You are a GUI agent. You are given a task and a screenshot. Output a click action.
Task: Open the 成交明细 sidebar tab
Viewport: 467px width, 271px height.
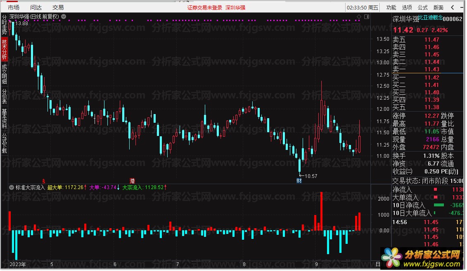(4, 74)
